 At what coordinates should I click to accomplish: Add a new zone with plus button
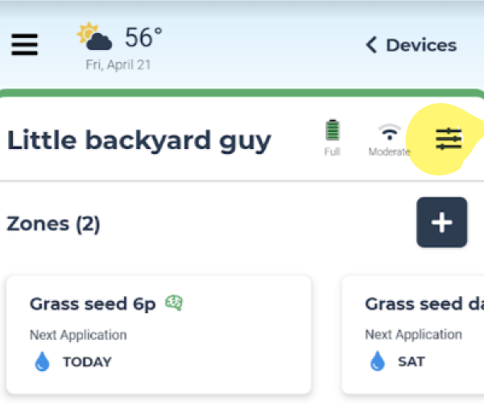click(x=441, y=222)
